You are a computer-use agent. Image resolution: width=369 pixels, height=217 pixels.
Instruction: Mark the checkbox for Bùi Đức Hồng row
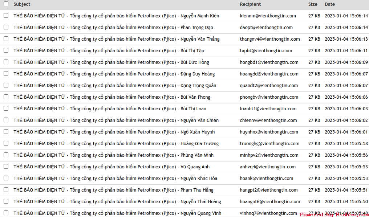tap(6, 62)
